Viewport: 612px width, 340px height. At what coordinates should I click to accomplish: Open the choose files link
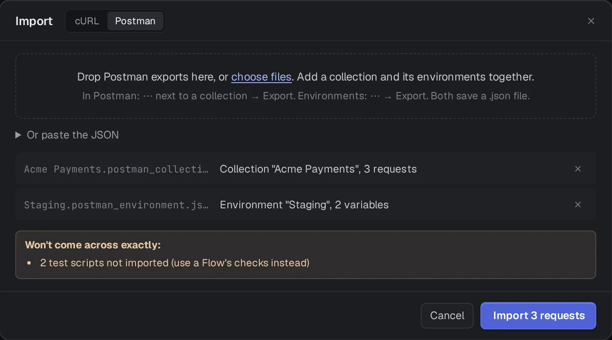[261, 77]
